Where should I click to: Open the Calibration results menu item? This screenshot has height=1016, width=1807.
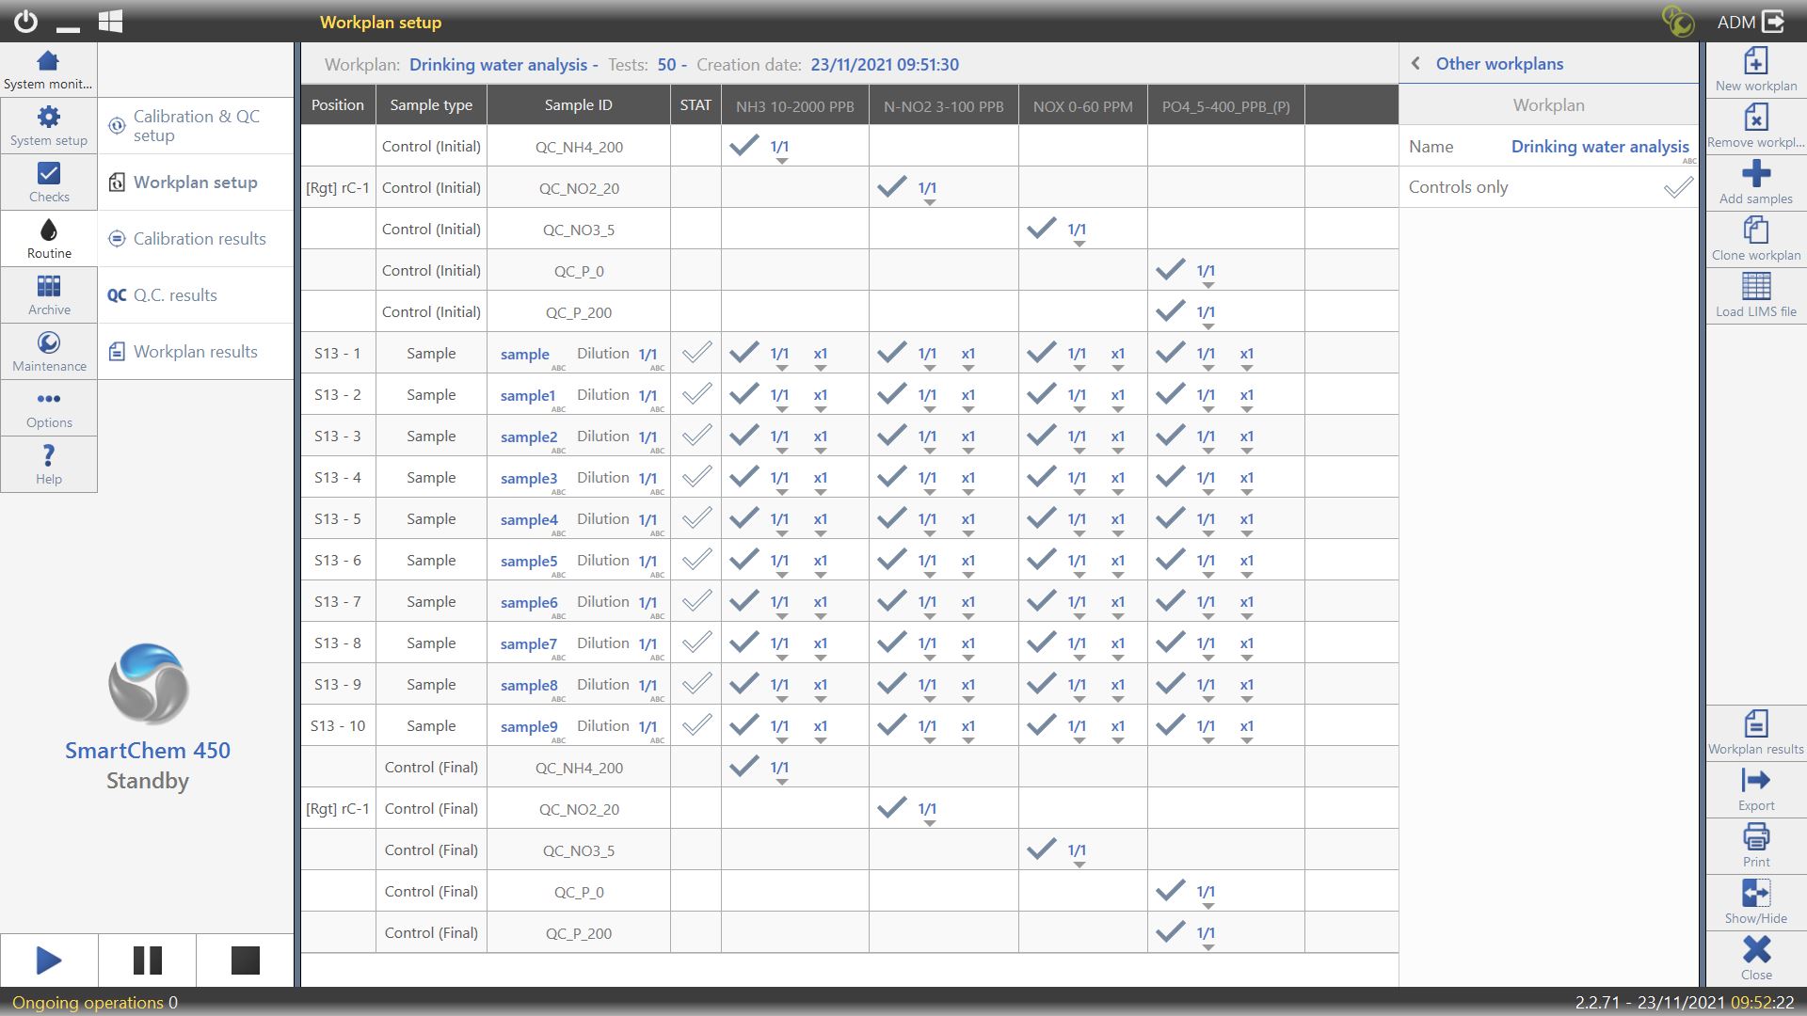[199, 239]
